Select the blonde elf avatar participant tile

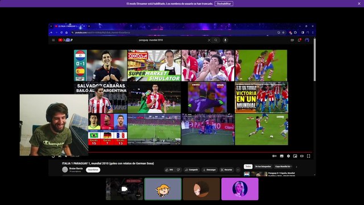tap(163, 189)
